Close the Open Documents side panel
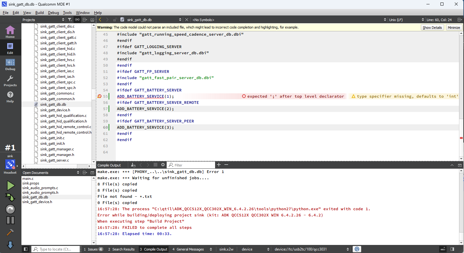Image resolution: width=464 pixels, height=253 pixels. [x=92, y=173]
